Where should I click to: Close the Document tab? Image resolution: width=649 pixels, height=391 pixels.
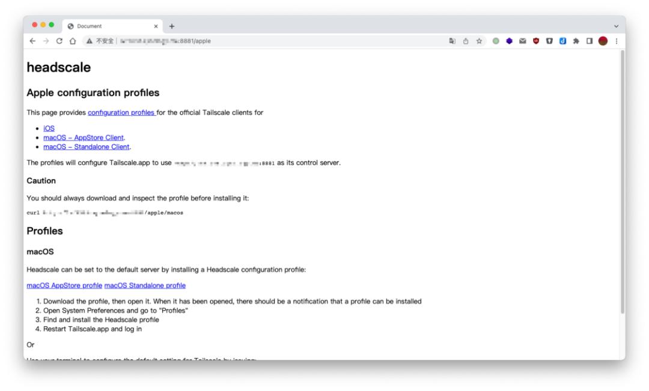[x=156, y=26]
